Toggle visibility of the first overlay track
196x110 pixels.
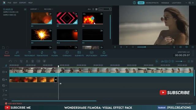click(x=6, y=79)
